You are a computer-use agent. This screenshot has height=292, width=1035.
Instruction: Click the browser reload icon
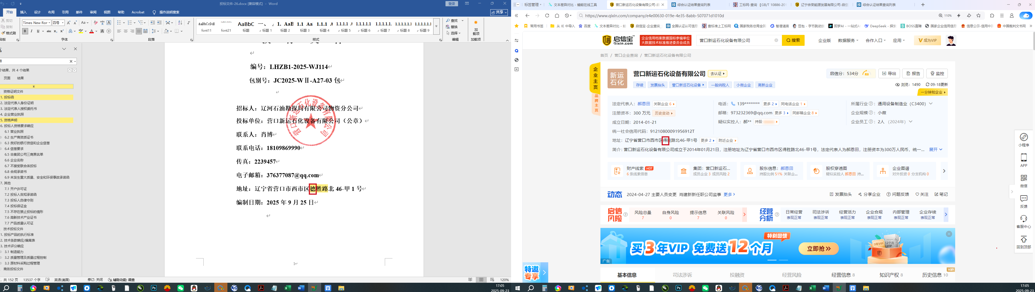pyautogui.click(x=547, y=16)
